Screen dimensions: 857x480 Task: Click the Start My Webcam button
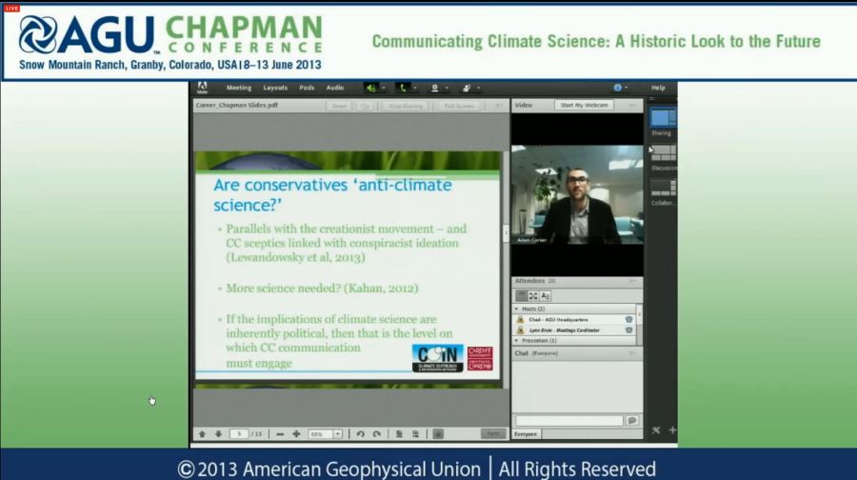(584, 106)
